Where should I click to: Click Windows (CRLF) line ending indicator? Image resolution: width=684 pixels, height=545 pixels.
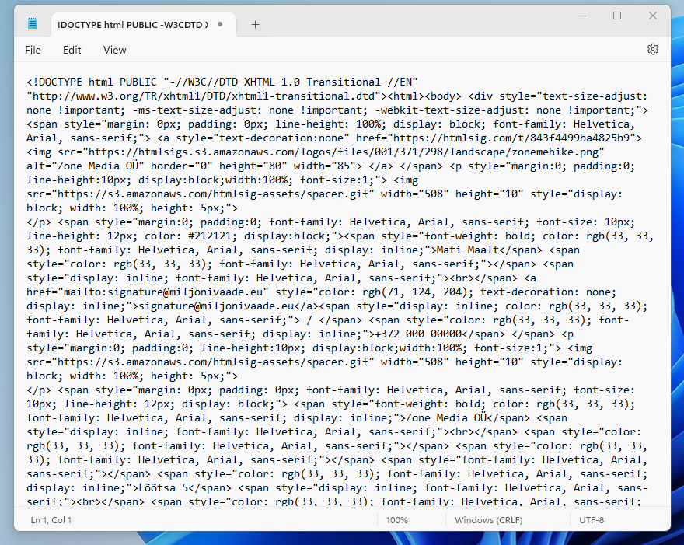click(490, 519)
